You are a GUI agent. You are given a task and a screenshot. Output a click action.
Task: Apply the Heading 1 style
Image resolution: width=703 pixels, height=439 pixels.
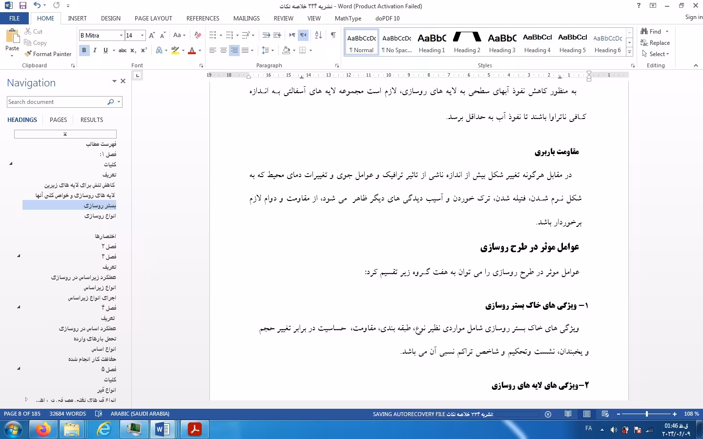click(x=432, y=42)
